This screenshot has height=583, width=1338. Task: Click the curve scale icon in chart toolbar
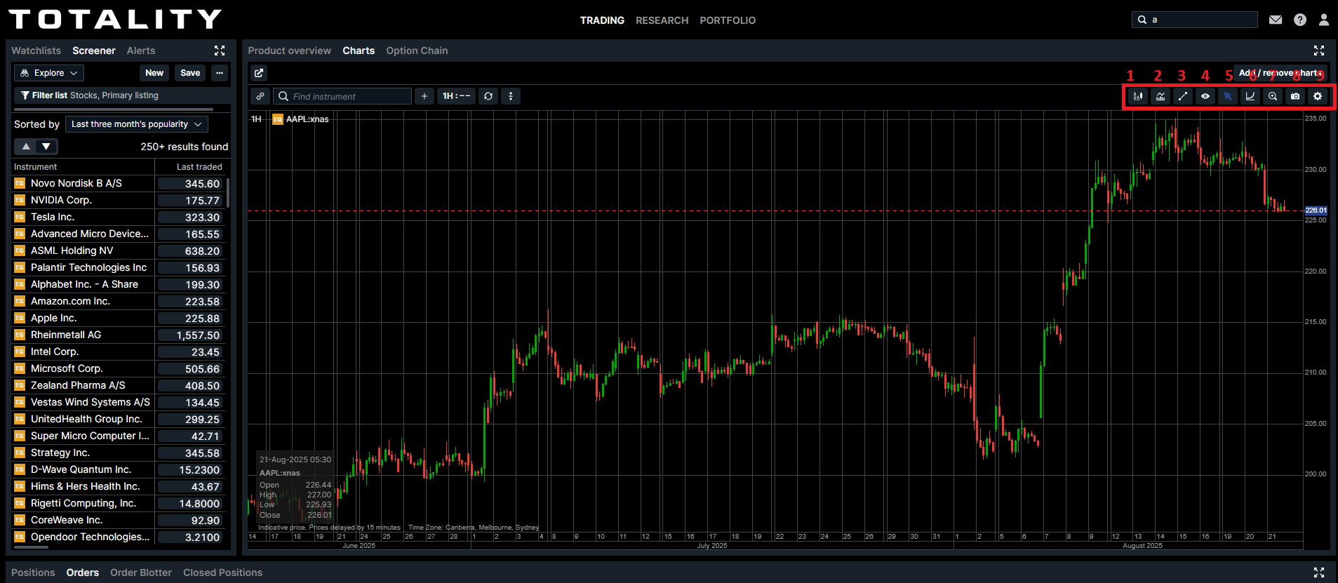[x=1250, y=96]
